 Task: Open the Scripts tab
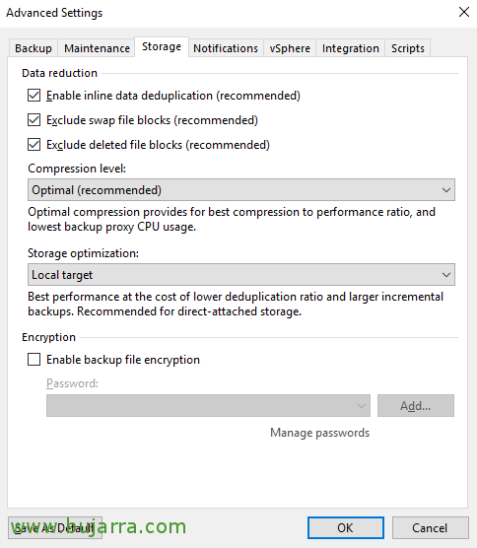point(407,48)
